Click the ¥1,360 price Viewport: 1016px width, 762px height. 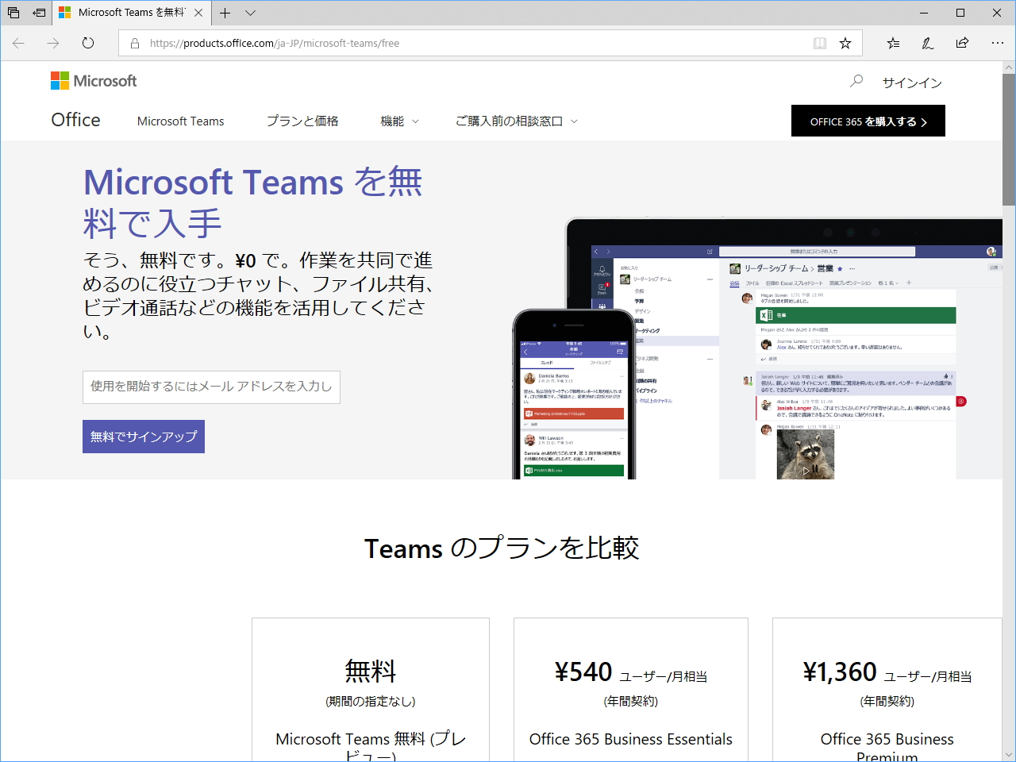click(x=840, y=672)
